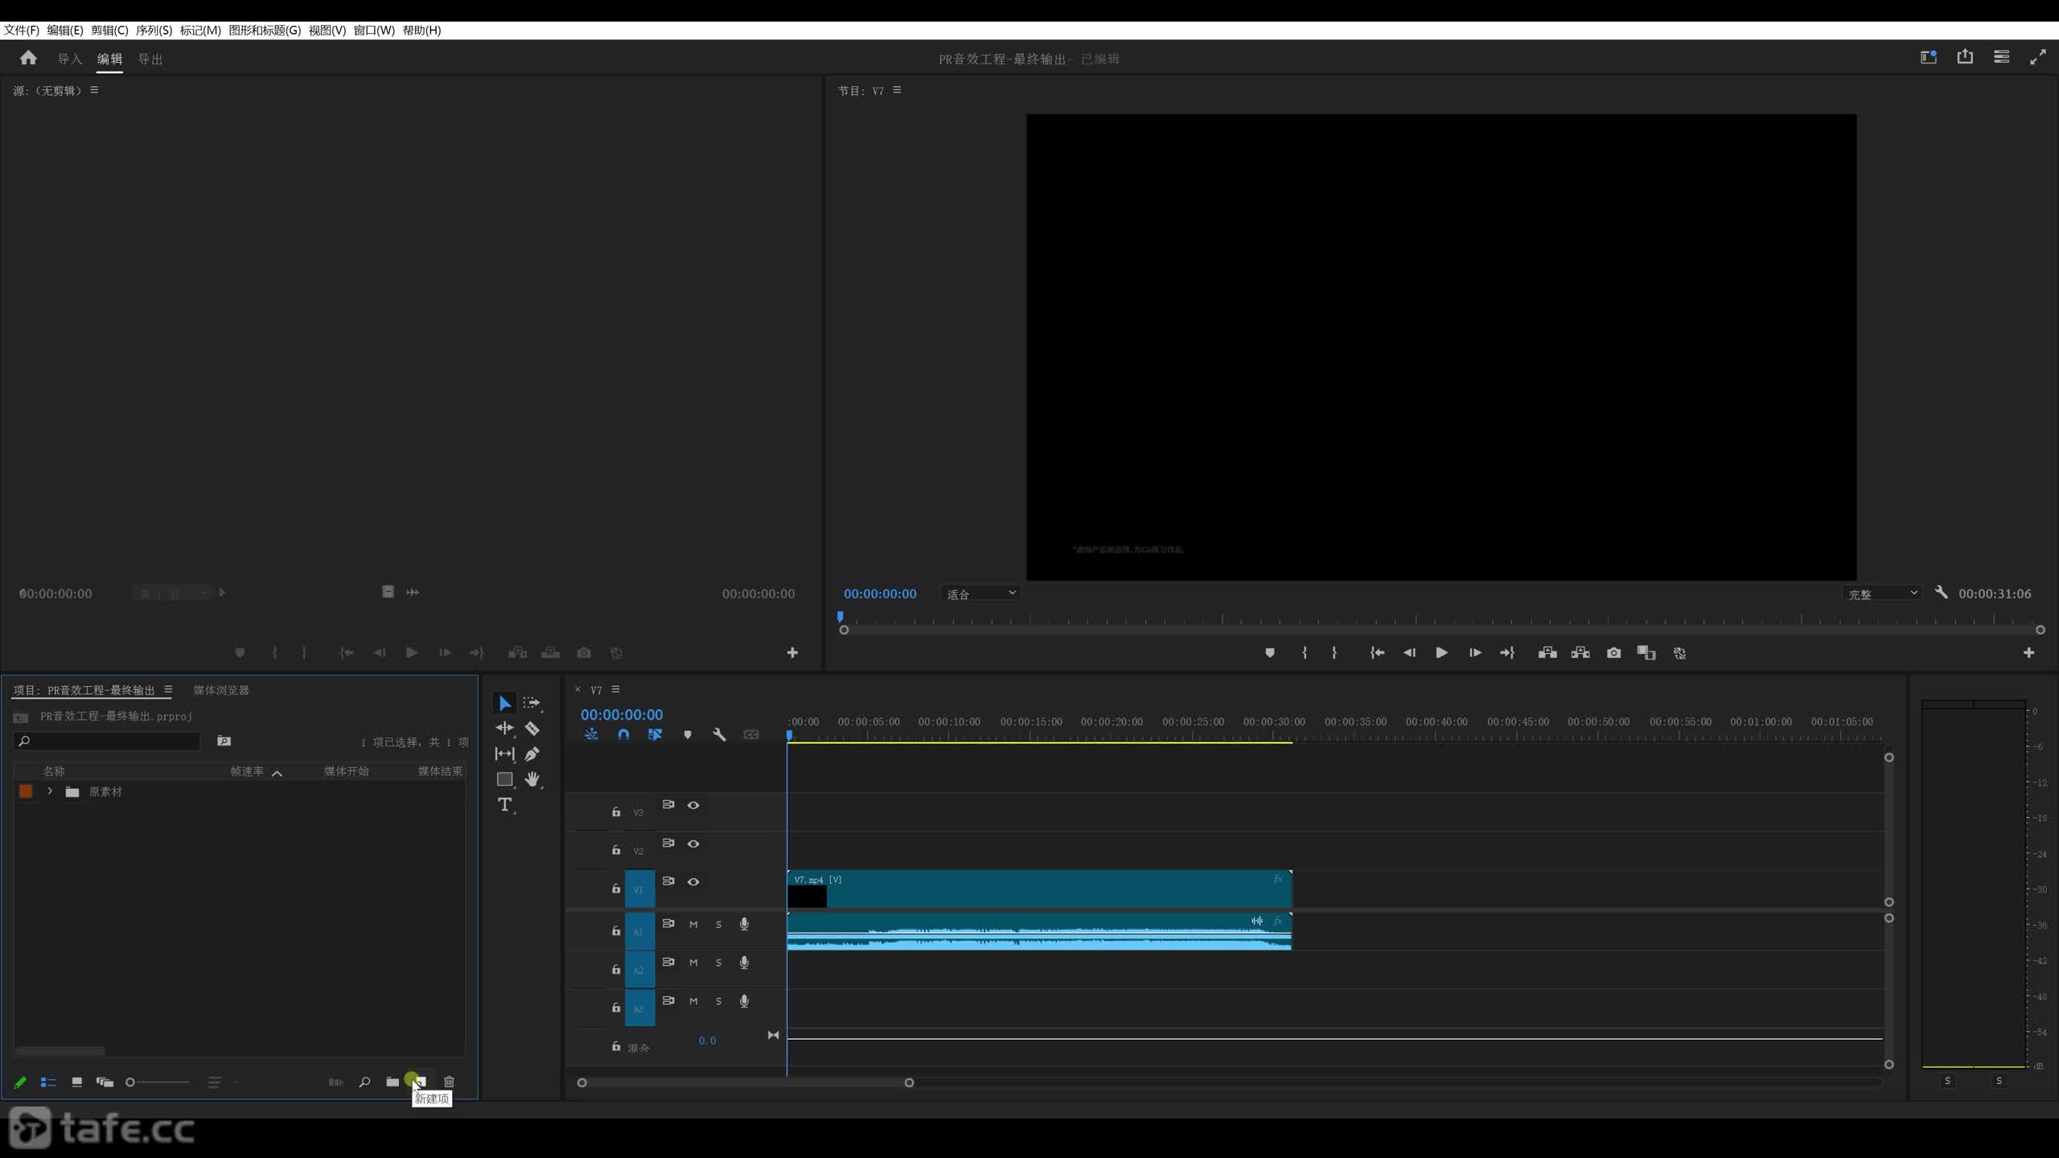
Task: Click the New Item icon in Project panel
Action: tap(420, 1082)
